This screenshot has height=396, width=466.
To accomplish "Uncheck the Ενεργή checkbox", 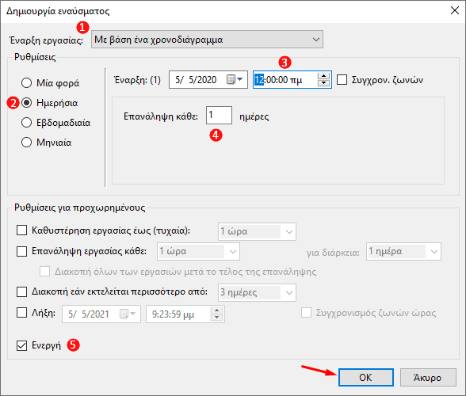I will point(21,345).
